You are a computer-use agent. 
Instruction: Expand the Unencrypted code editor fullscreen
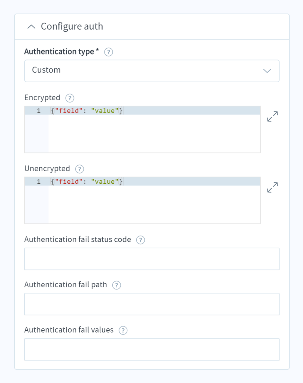coord(272,187)
